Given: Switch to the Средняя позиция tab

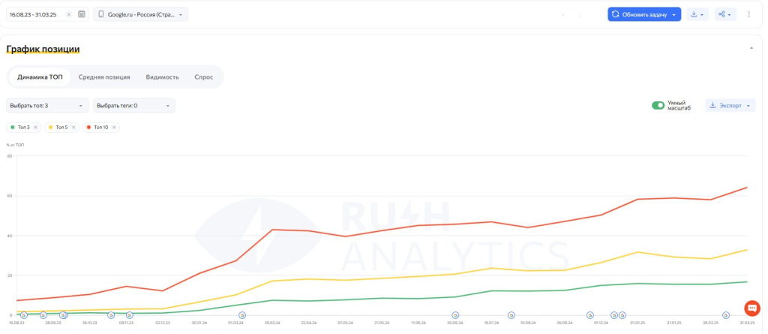Looking at the screenshot, I should point(104,77).
